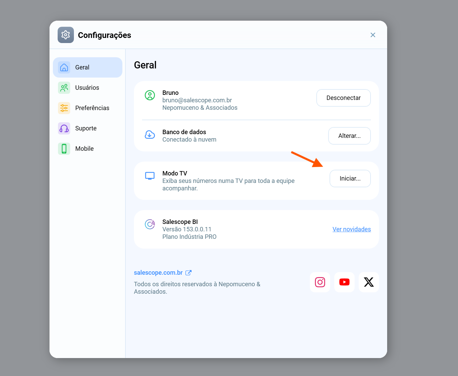Click the 'Todos os direitos reservados' footer text
Image resolution: width=458 pixels, height=376 pixels.
tap(197, 288)
